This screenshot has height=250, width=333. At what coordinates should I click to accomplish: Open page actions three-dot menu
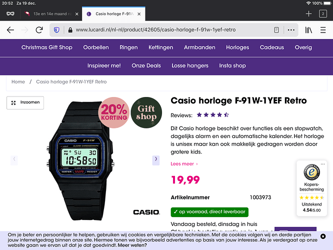tap(291, 30)
